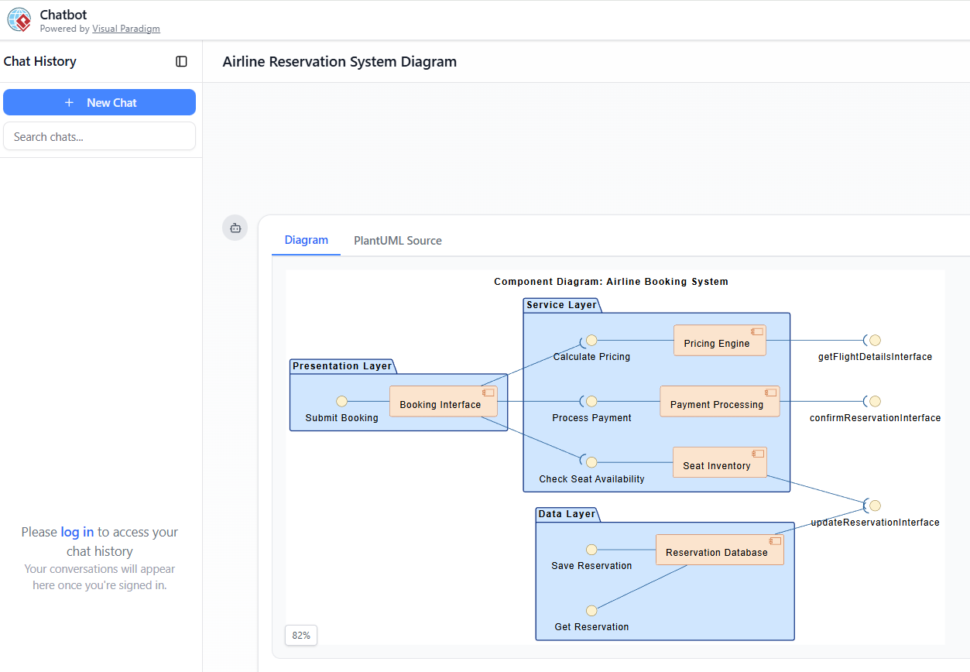Click the Visual Paradigm Chatbot logo
The image size is (970, 672).
click(x=19, y=19)
